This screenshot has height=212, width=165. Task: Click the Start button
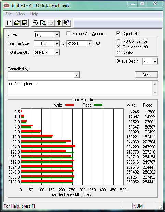147,75
